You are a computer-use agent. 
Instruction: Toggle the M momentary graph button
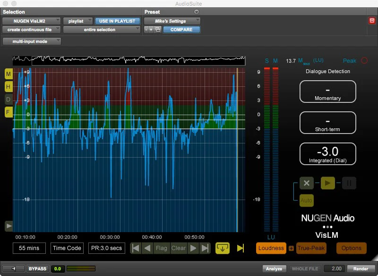[9, 74]
